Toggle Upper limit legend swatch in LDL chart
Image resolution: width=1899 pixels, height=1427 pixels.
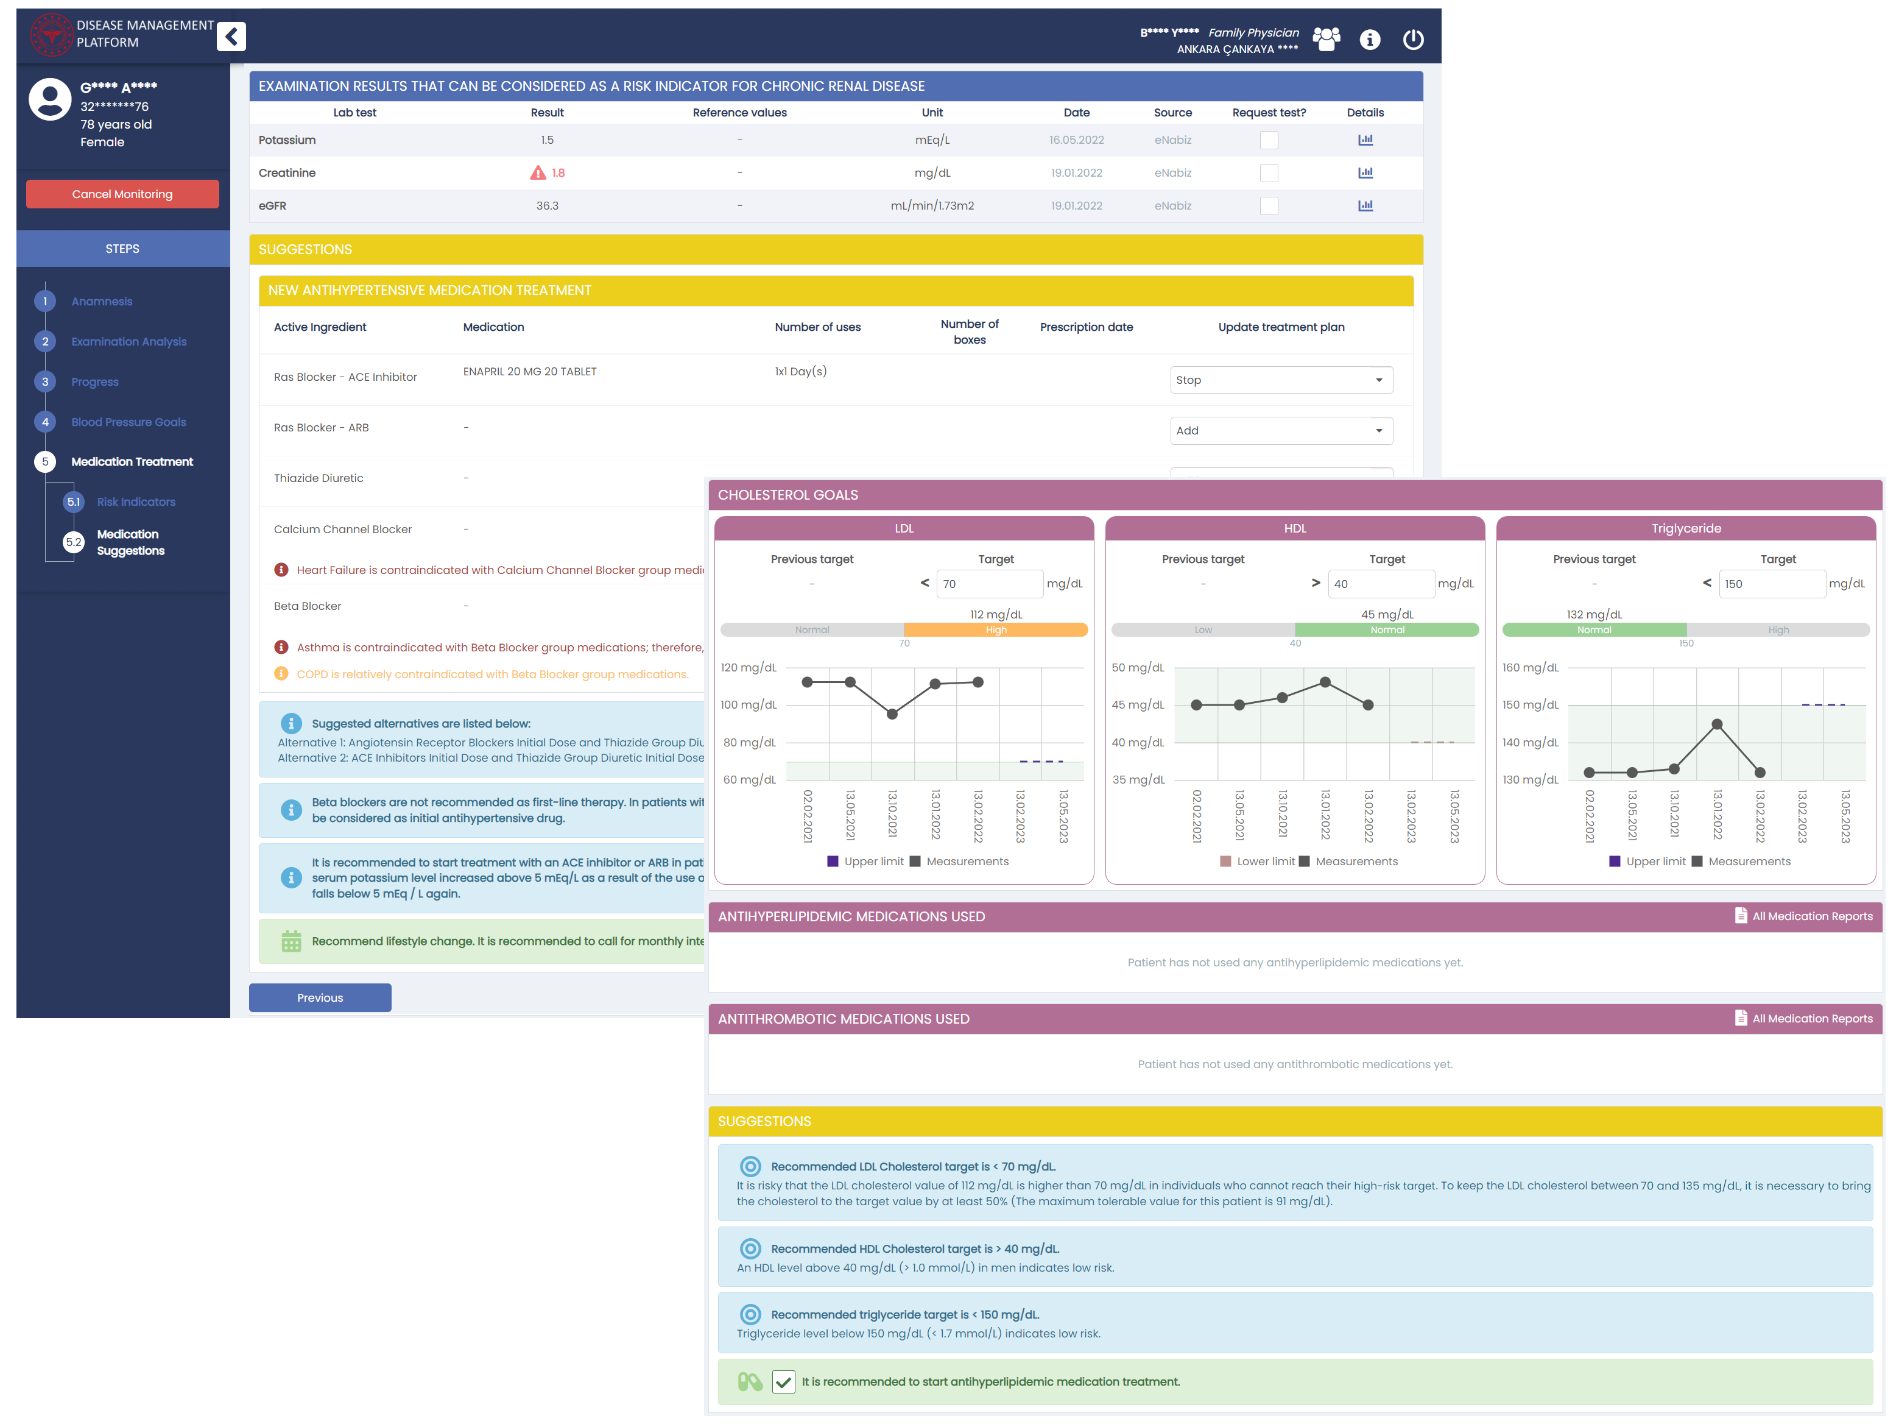click(832, 861)
